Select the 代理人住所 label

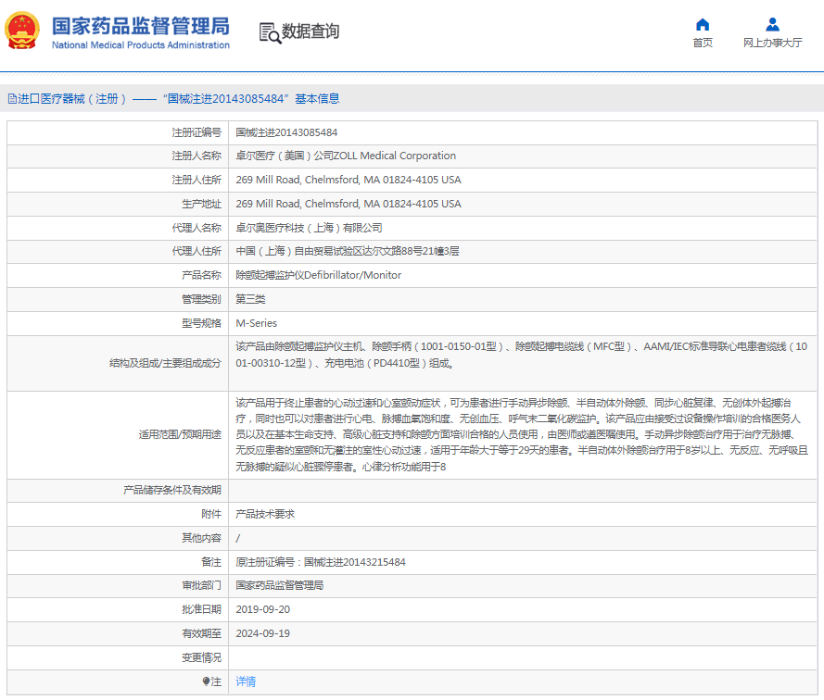coord(196,252)
